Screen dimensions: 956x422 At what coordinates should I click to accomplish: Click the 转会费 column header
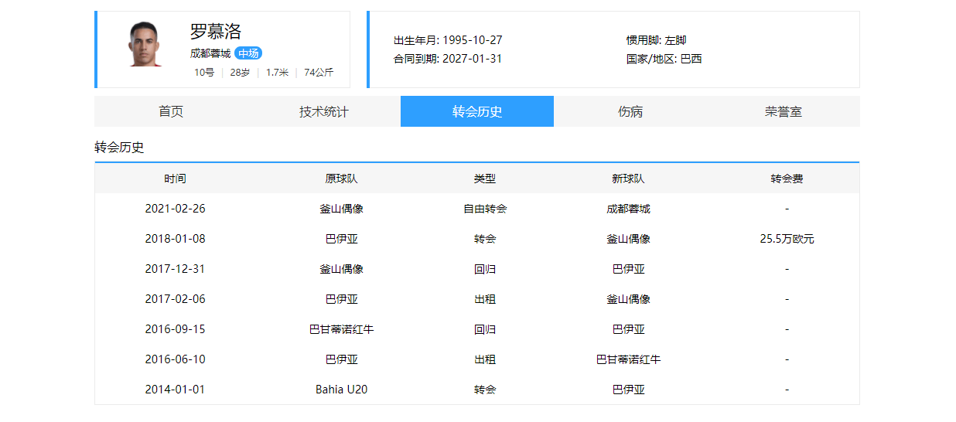(787, 179)
